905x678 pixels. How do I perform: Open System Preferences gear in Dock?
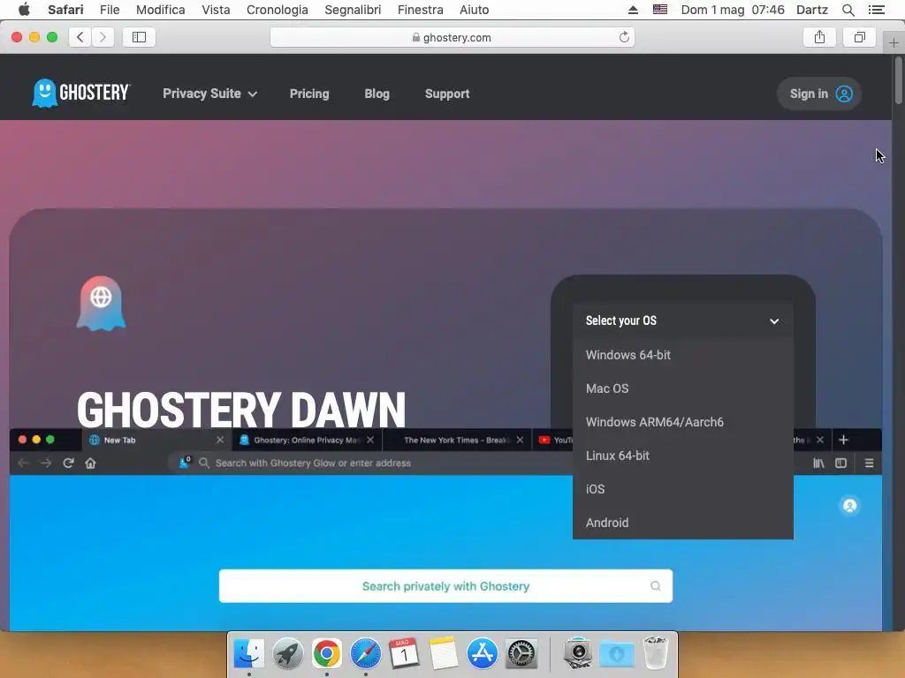[x=521, y=653]
